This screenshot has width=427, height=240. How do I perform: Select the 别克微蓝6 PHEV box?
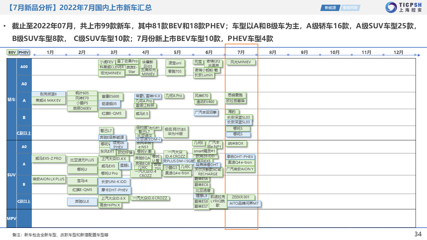point(48,94)
